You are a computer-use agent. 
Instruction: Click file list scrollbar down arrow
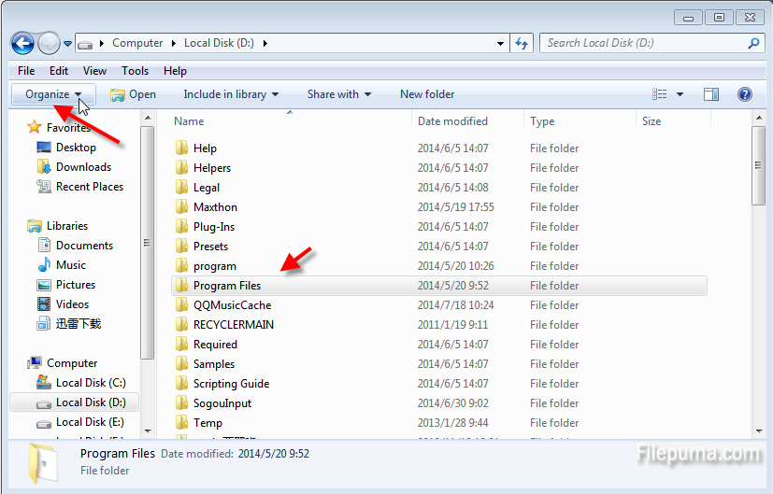click(x=758, y=430)
